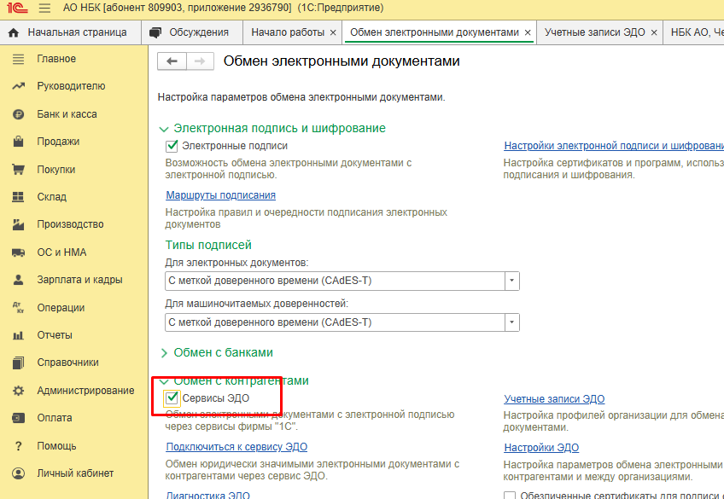Close the Начало работы tab

(333, 32)
